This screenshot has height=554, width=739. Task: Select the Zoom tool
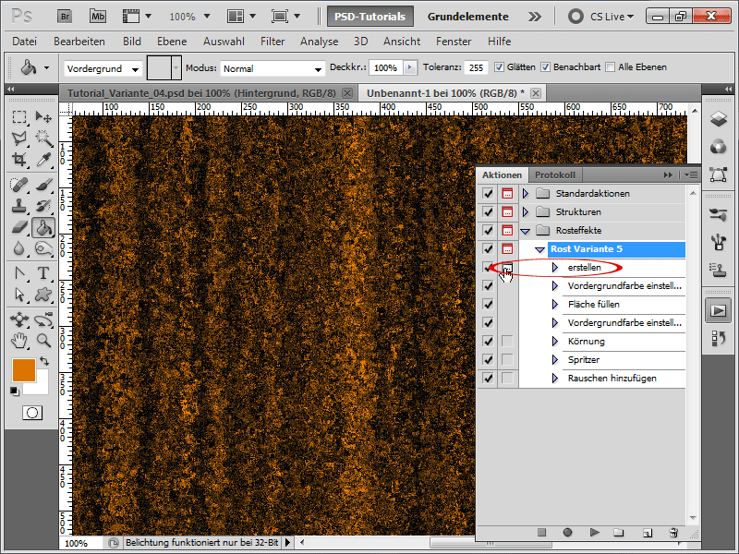[43, 340]
